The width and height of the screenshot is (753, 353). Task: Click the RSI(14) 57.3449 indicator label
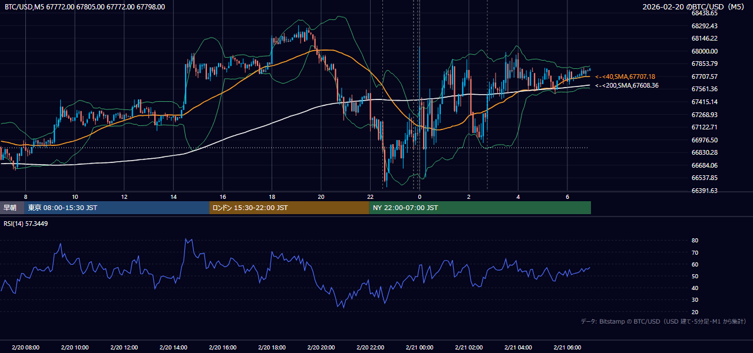point(26,224)
